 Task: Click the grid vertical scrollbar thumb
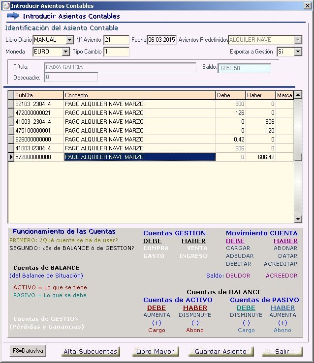tap(298, 157)
